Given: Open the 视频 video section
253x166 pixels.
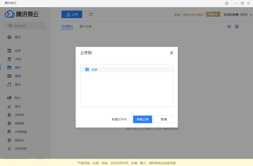Looking at the screenshot, I should pyautogui.click(x=14, y=76).
